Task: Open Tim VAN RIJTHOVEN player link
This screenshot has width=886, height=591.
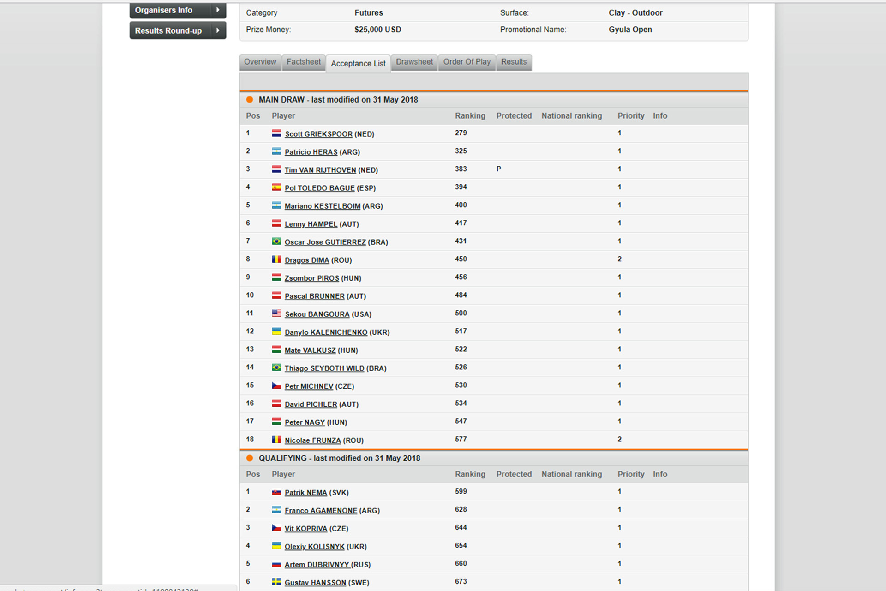Action: click(x=320, y=170)
